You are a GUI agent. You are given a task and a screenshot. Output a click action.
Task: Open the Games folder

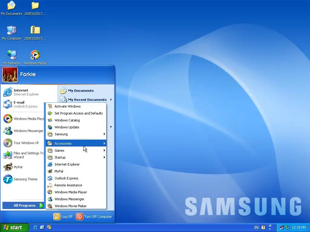pos(76,150)
